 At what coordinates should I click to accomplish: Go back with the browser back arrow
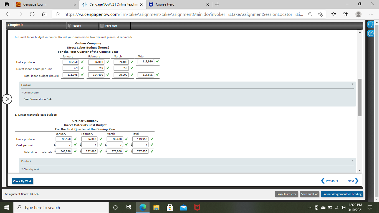[8, 14]
